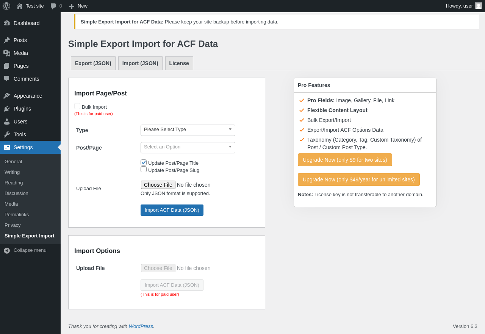The height and width of the screenshot is (334, 485).
Task: Open the Plugins plug icon
Action: pyautogui.click(x=7, y=109)
